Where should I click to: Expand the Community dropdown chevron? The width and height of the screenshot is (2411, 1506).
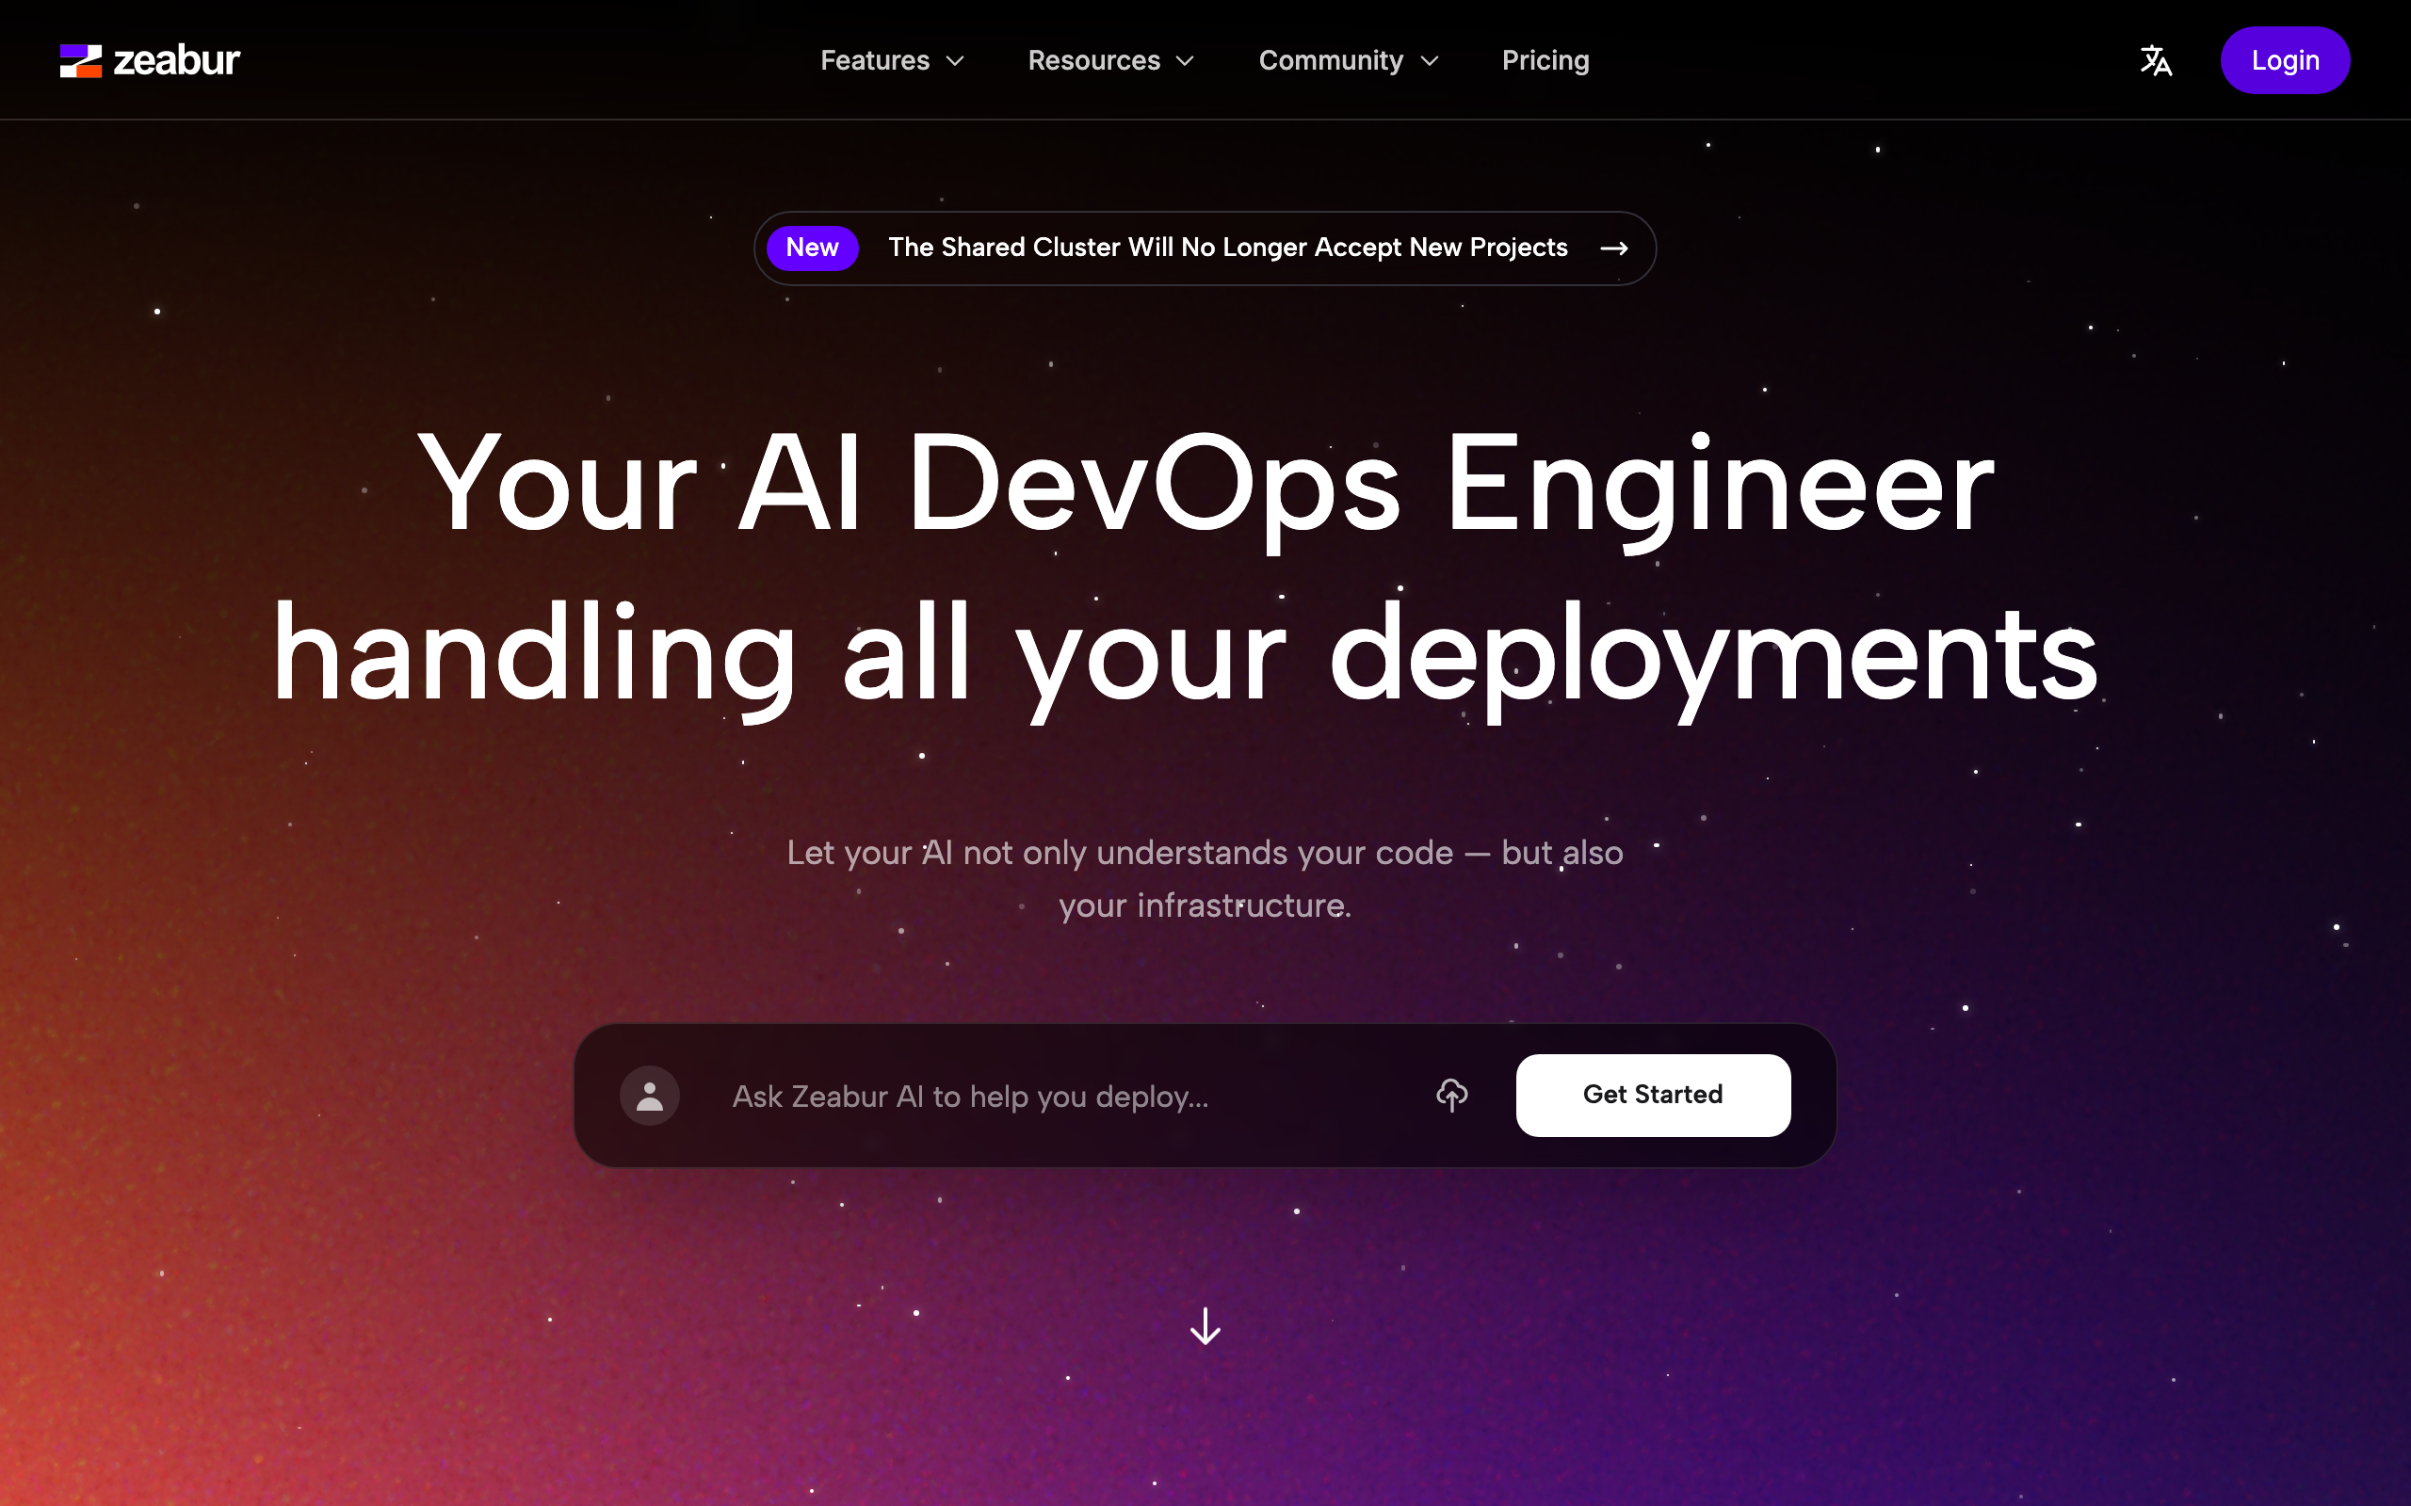pyautogui.click(x=1430, y=61)
